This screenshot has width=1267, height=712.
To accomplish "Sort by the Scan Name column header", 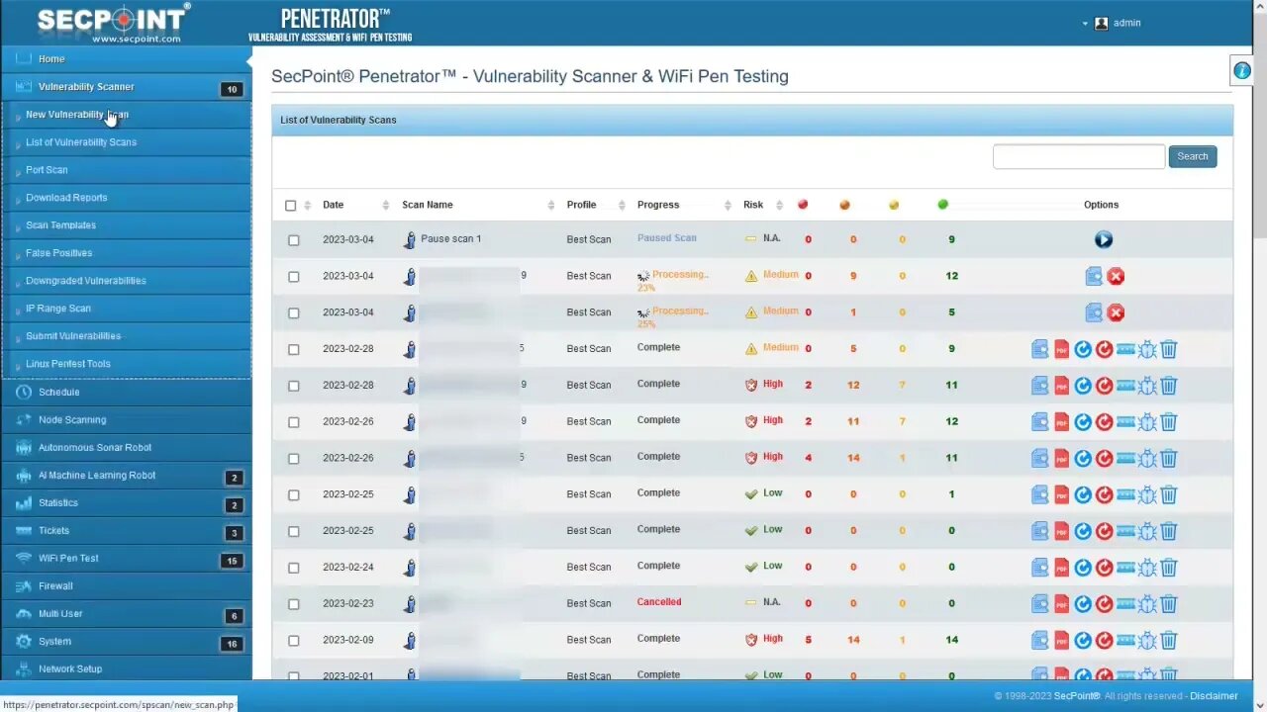I will tap(427, 205).
